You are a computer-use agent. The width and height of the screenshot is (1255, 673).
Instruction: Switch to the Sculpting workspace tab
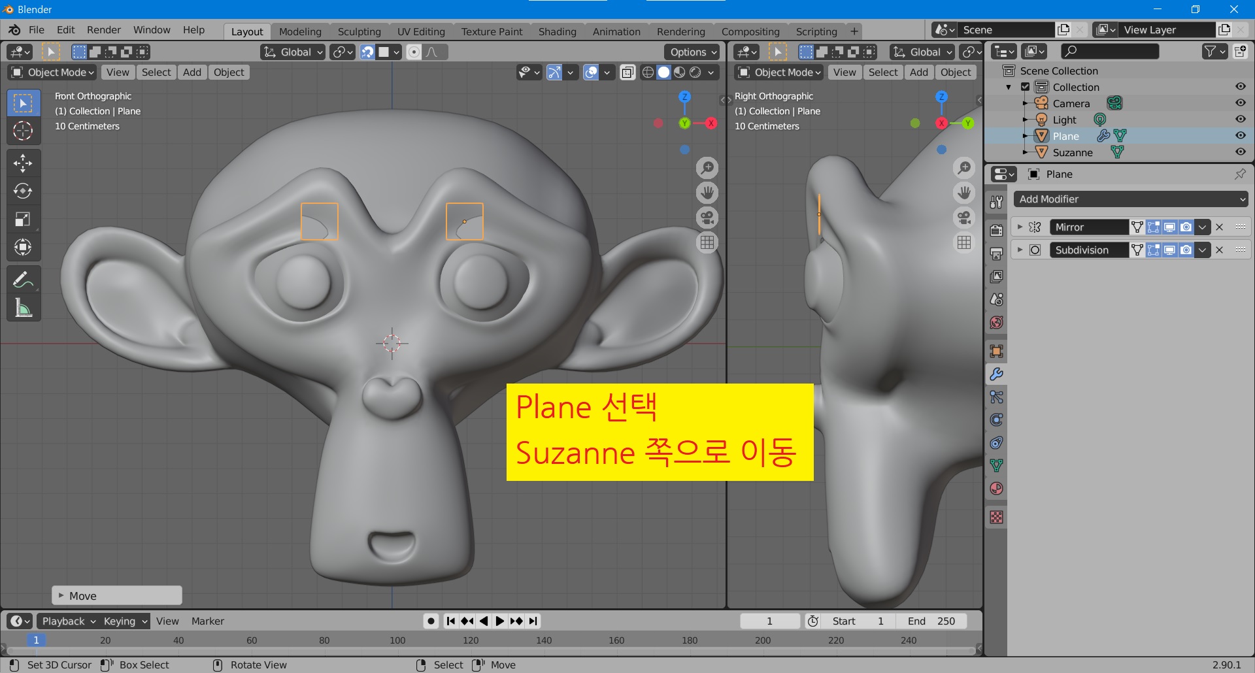coord(359,31)
